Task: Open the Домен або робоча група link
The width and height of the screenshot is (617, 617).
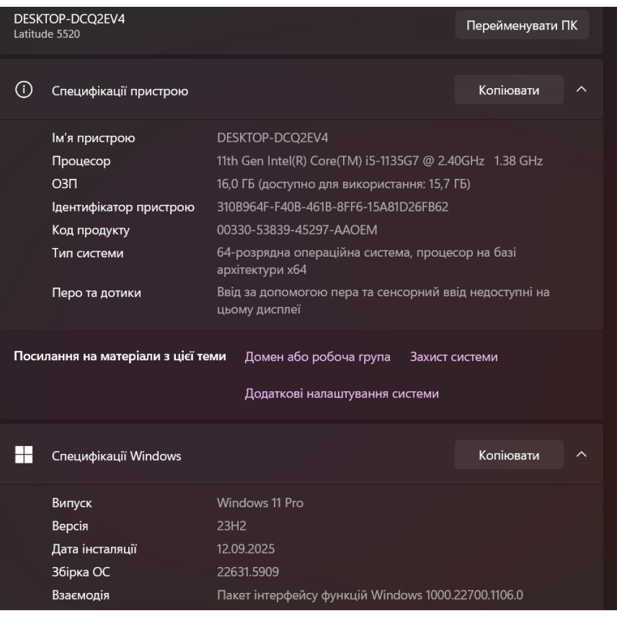Action: tap(317, 357)
